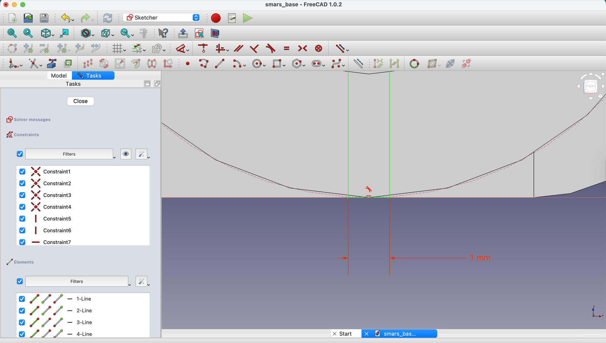Uncheck the Constraint6 checkbox

tap(22, 230)
